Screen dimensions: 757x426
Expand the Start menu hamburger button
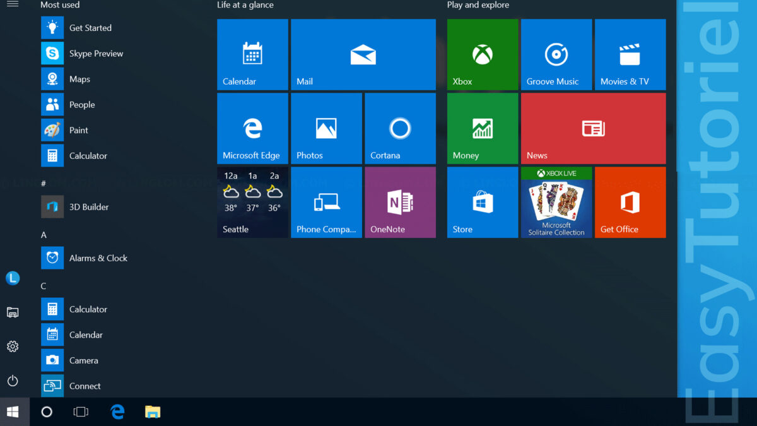(x=13, y=4)
